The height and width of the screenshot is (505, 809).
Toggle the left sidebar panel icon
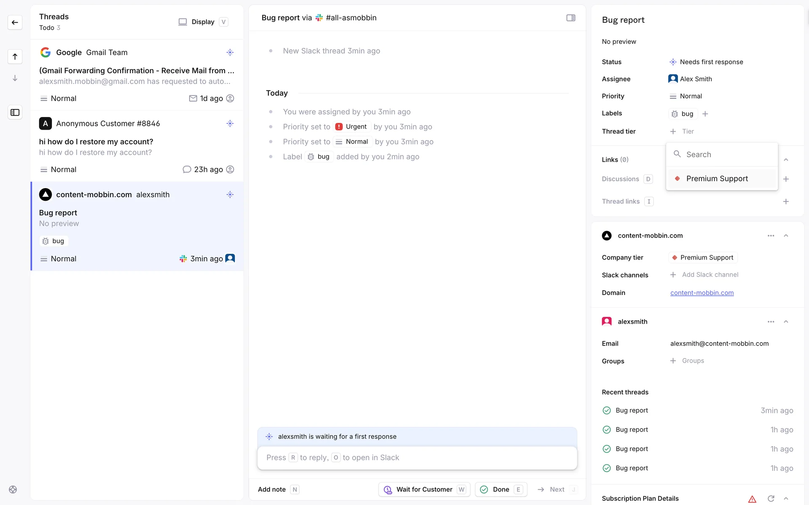point(15,112)
